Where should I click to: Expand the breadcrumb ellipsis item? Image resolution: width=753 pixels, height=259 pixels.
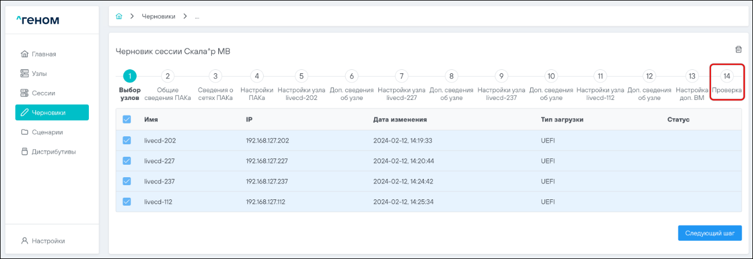click(x=197, y=16)
